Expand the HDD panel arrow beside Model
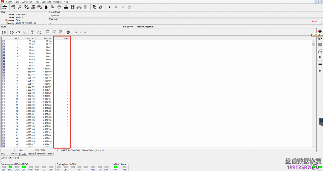The width and height of the screenshot is (323, 171). (1, 15)
